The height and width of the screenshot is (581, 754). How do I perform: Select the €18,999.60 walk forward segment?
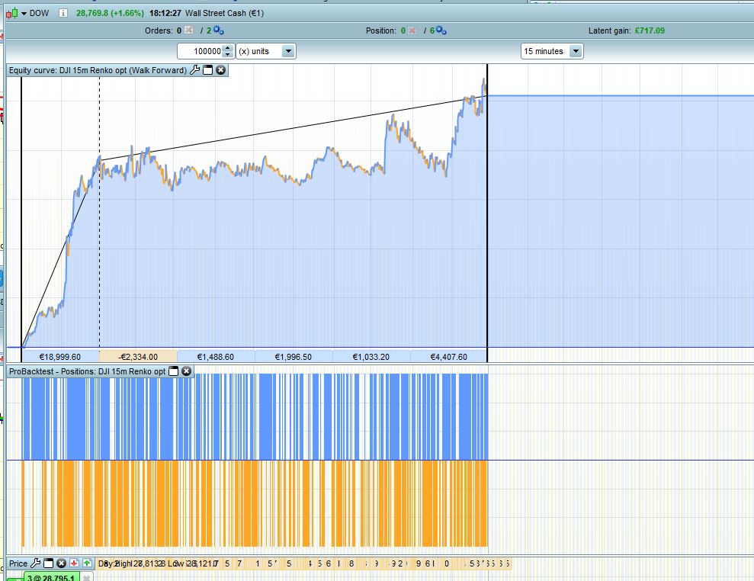61,357
